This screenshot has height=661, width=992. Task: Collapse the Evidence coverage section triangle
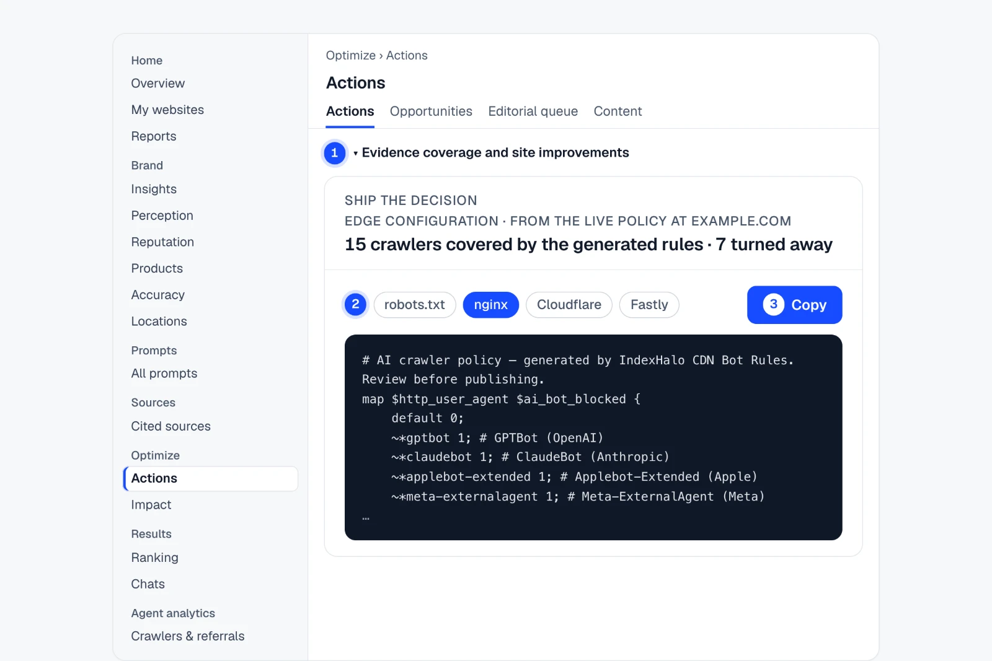(x=355, y=153)
